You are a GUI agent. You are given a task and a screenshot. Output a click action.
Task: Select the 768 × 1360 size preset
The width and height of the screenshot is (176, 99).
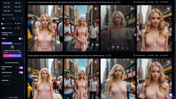pyautogui.click(x=18, y=11)
